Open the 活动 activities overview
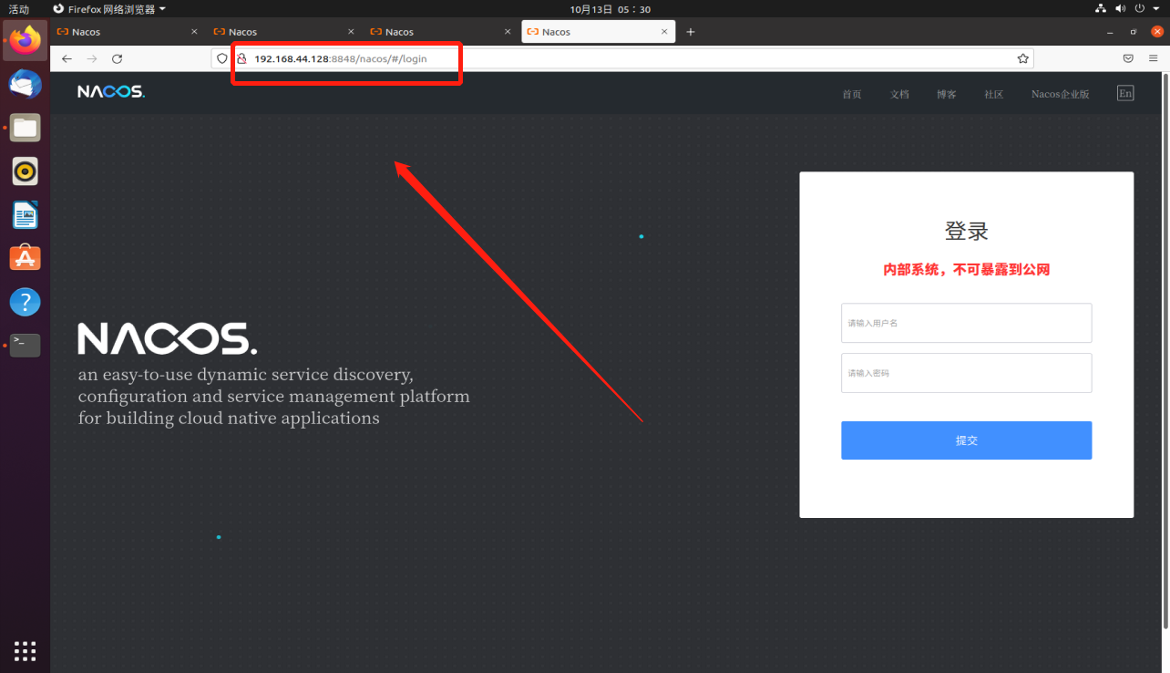 pyautogui.click(x=18, y=8)
